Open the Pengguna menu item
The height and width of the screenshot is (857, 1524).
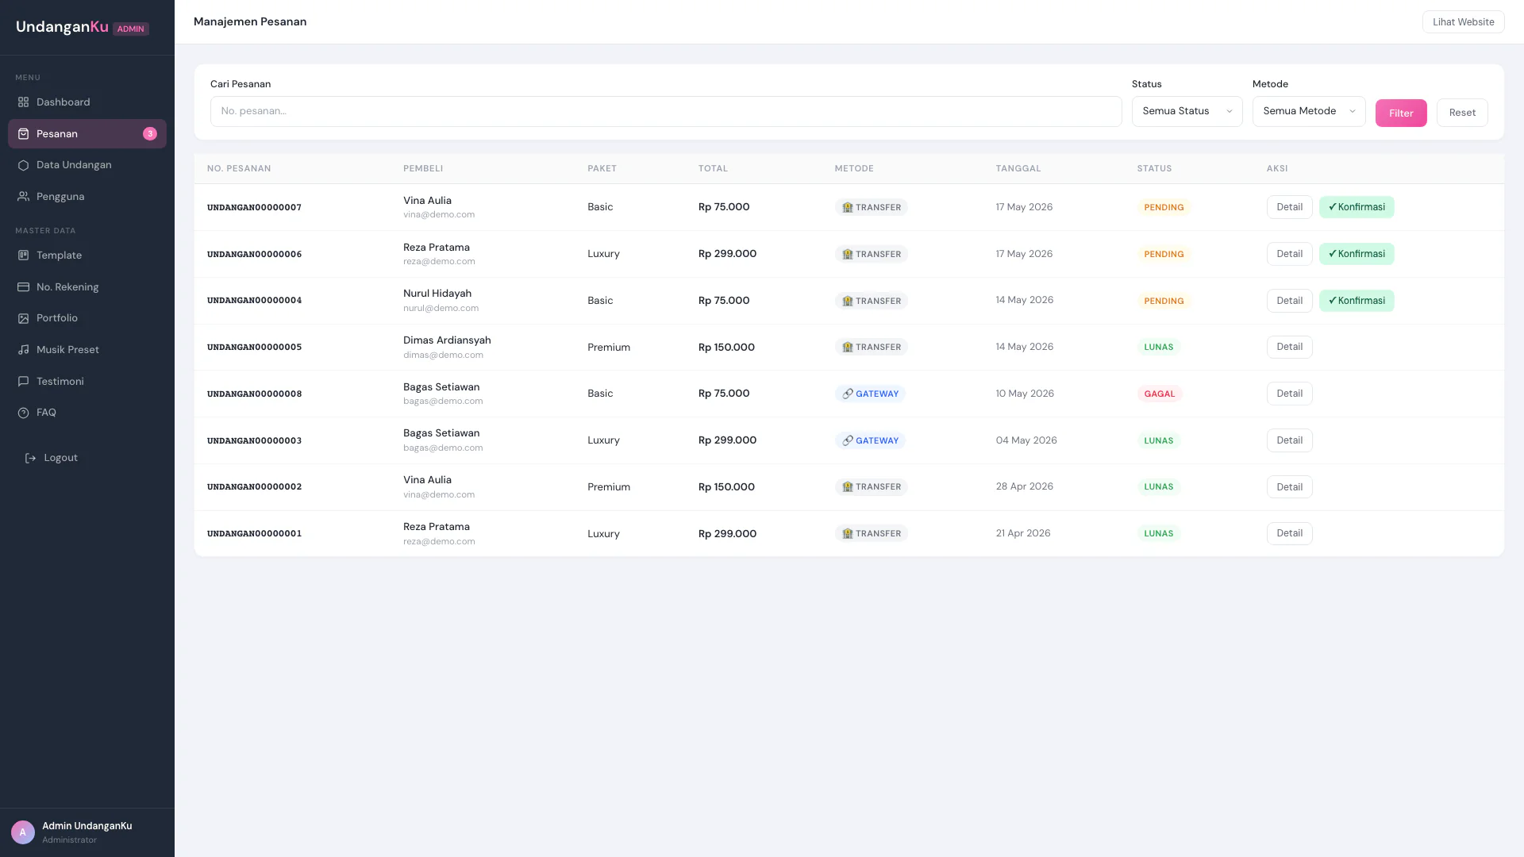87,197
